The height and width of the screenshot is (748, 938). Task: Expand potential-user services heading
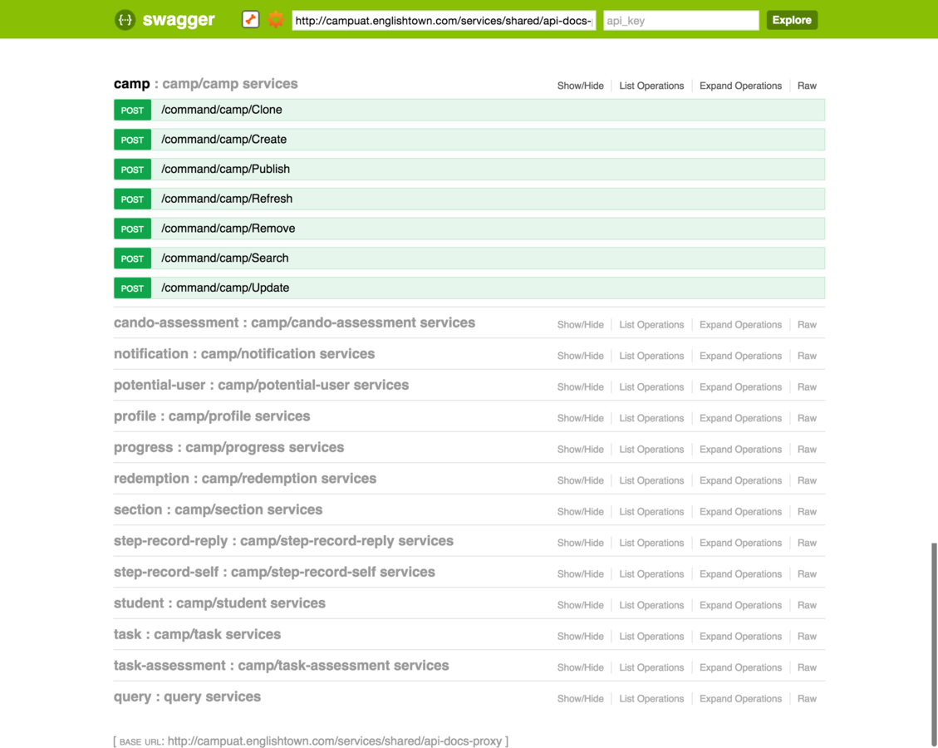click(262, 385)
